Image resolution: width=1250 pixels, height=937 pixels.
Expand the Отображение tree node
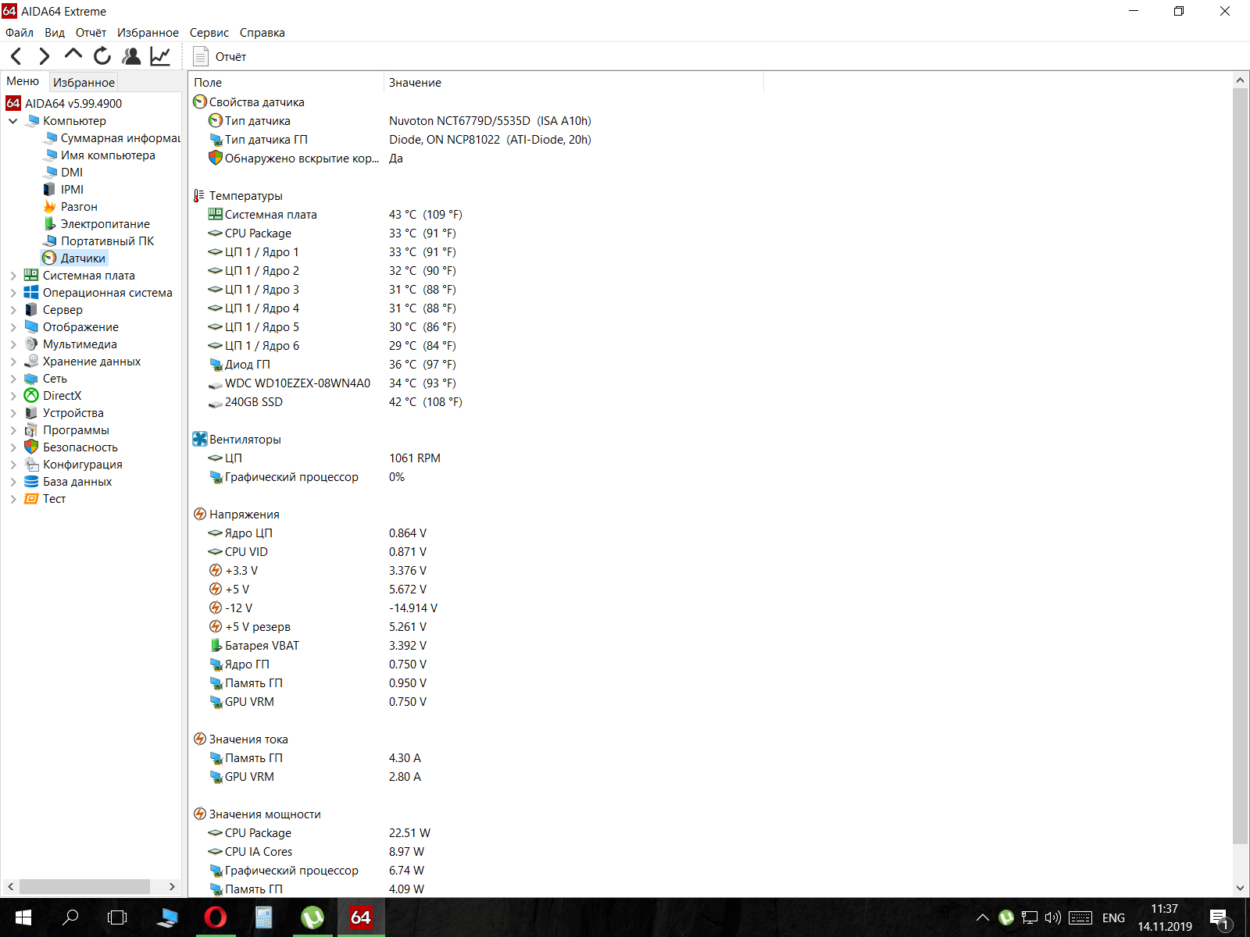coord(13,327)
